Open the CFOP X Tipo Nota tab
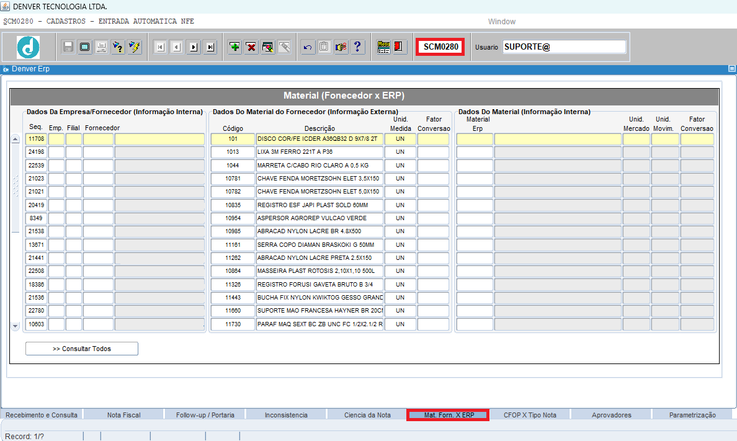 tap(530, 415)
